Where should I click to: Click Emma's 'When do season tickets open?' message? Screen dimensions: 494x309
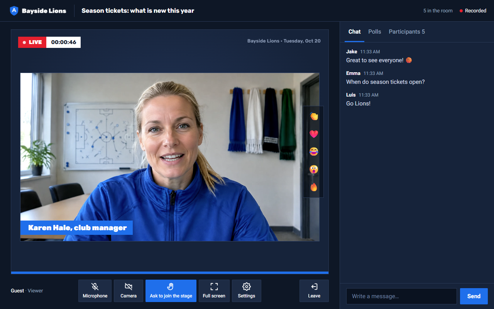385,82
